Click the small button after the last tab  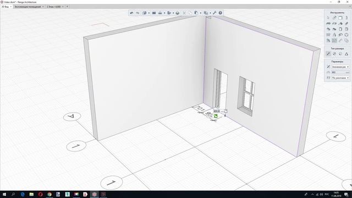(67, 7)
